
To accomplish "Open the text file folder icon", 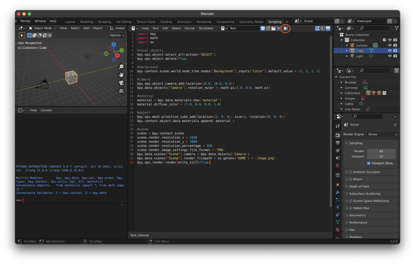I will tap(273, 28).
